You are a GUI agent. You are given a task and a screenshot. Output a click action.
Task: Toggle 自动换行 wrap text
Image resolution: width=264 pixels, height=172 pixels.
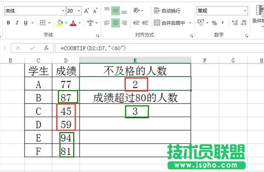(x=167, y=11)
